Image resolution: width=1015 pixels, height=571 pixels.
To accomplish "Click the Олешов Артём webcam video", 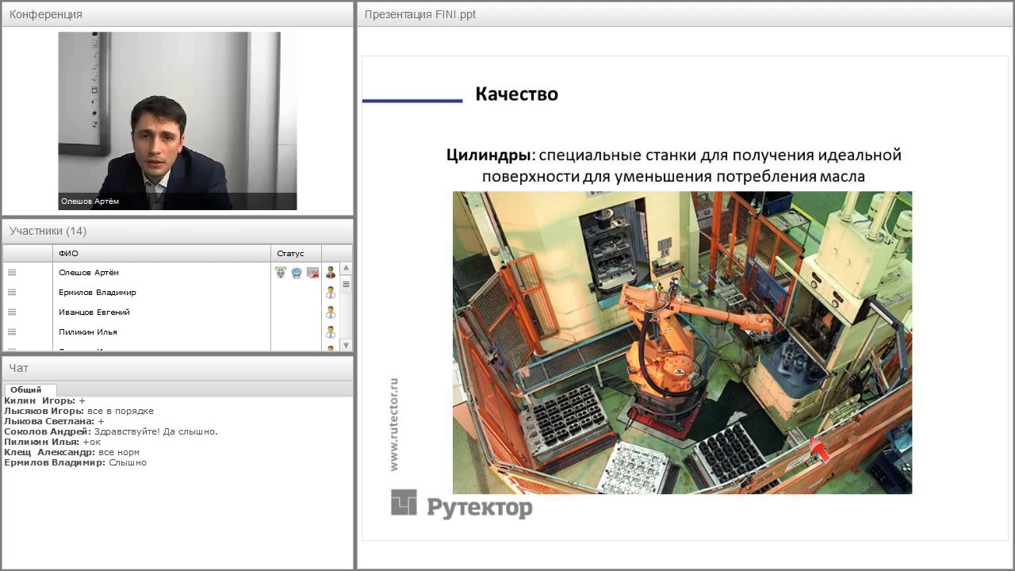I will pos(177,121).
